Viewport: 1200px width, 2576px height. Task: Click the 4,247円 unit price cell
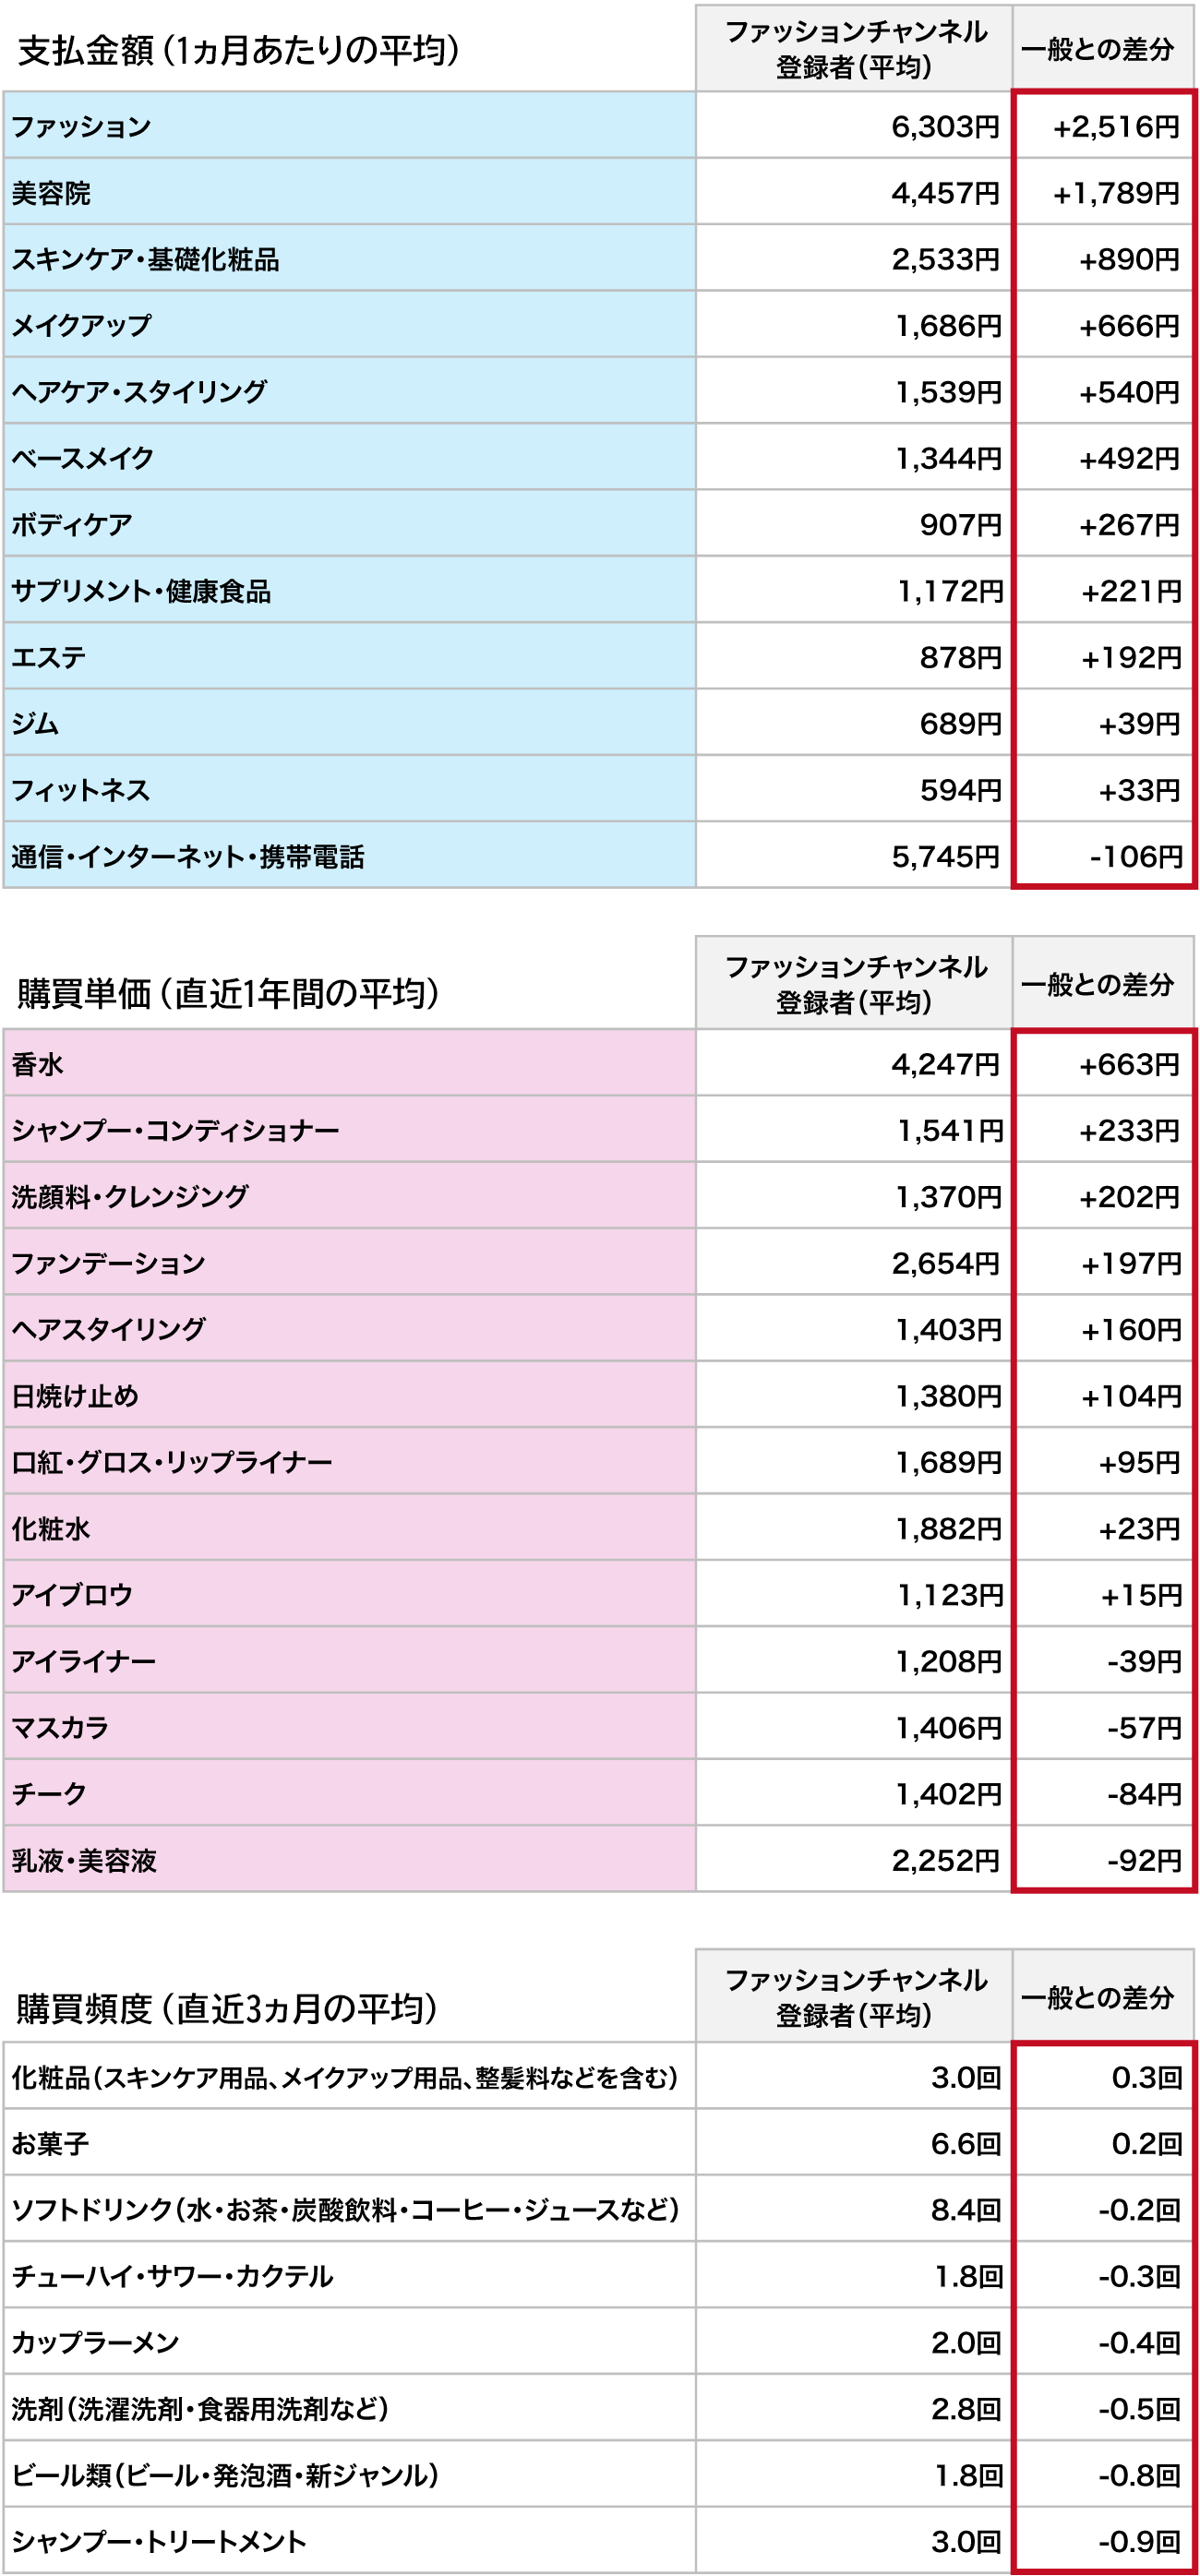click(945, 1065)
